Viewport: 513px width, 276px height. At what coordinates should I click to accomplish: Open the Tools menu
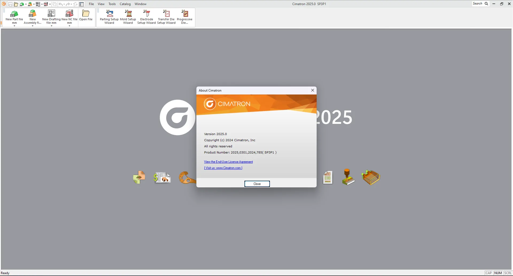[x=112, y=4]
